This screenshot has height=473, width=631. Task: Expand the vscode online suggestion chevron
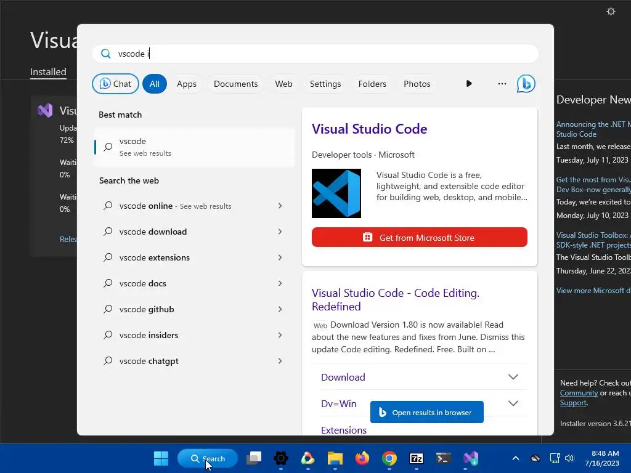coord(280,206)
